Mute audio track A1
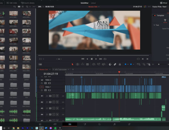 [57, 96]
